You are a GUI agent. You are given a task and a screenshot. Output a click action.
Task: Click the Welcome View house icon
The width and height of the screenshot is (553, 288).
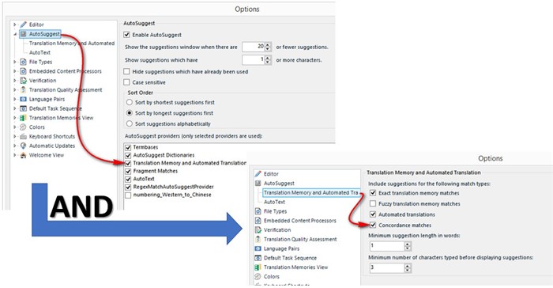tap(23, 155)
